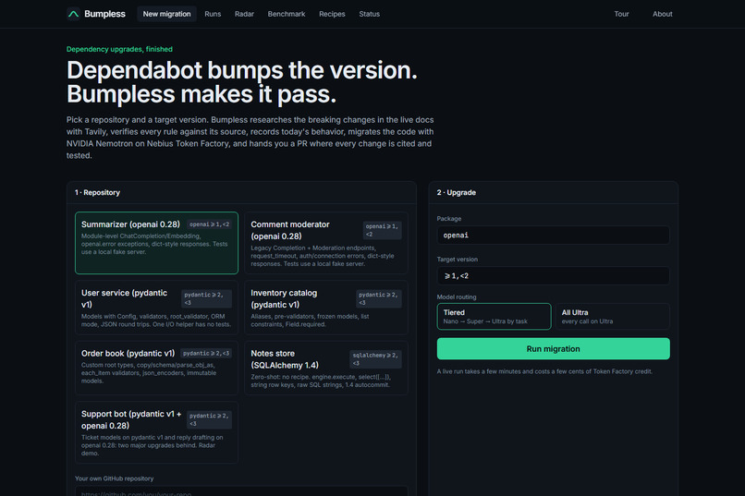
Task: Select Tiered model routing
Action: (x=495, y=316)
